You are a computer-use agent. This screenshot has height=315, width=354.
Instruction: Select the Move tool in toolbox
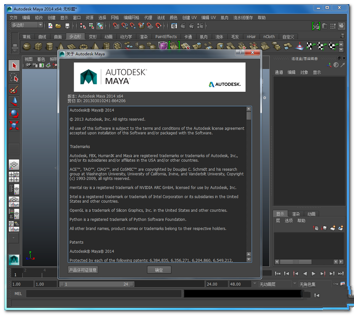coord(14,102)
